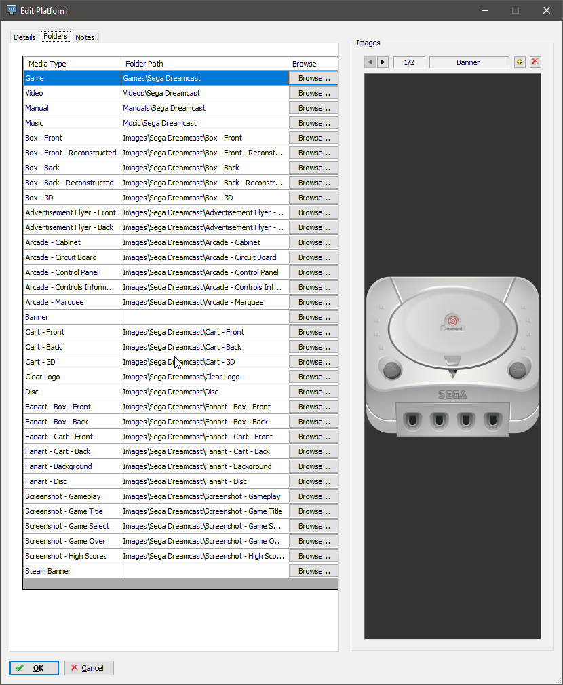Select the 'Box - Back - Reconstructed' media type
563x685 pixels.
pos(72,183)
